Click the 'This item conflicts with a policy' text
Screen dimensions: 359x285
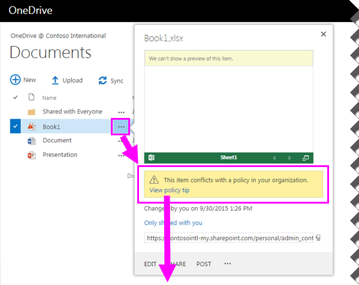pyautogui.click(x=236, y=180)
